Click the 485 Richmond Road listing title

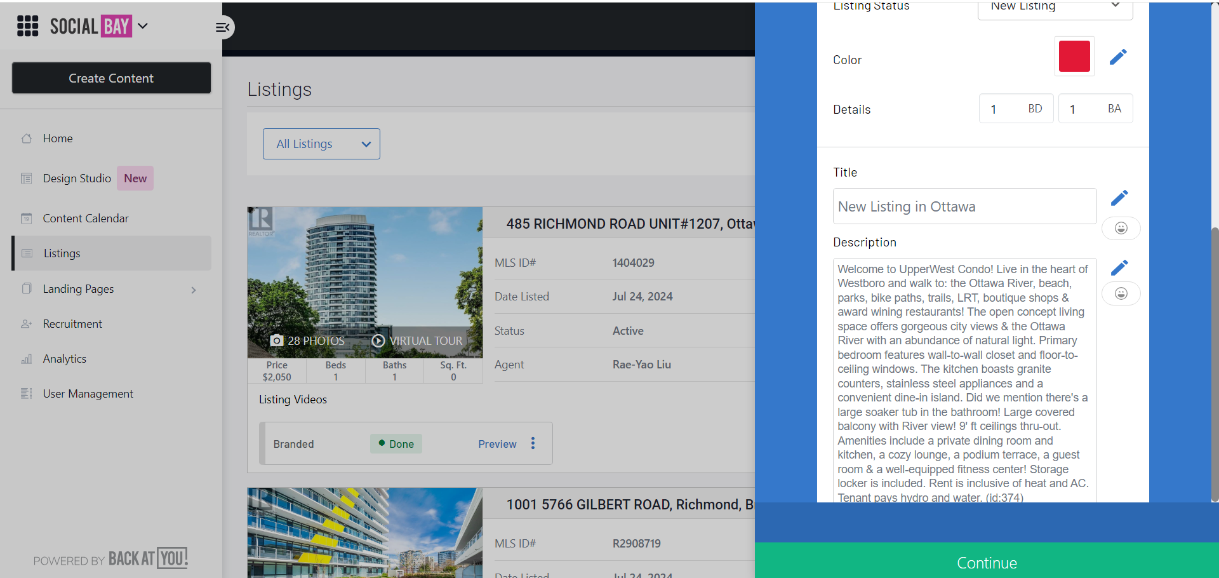point(630,224)
